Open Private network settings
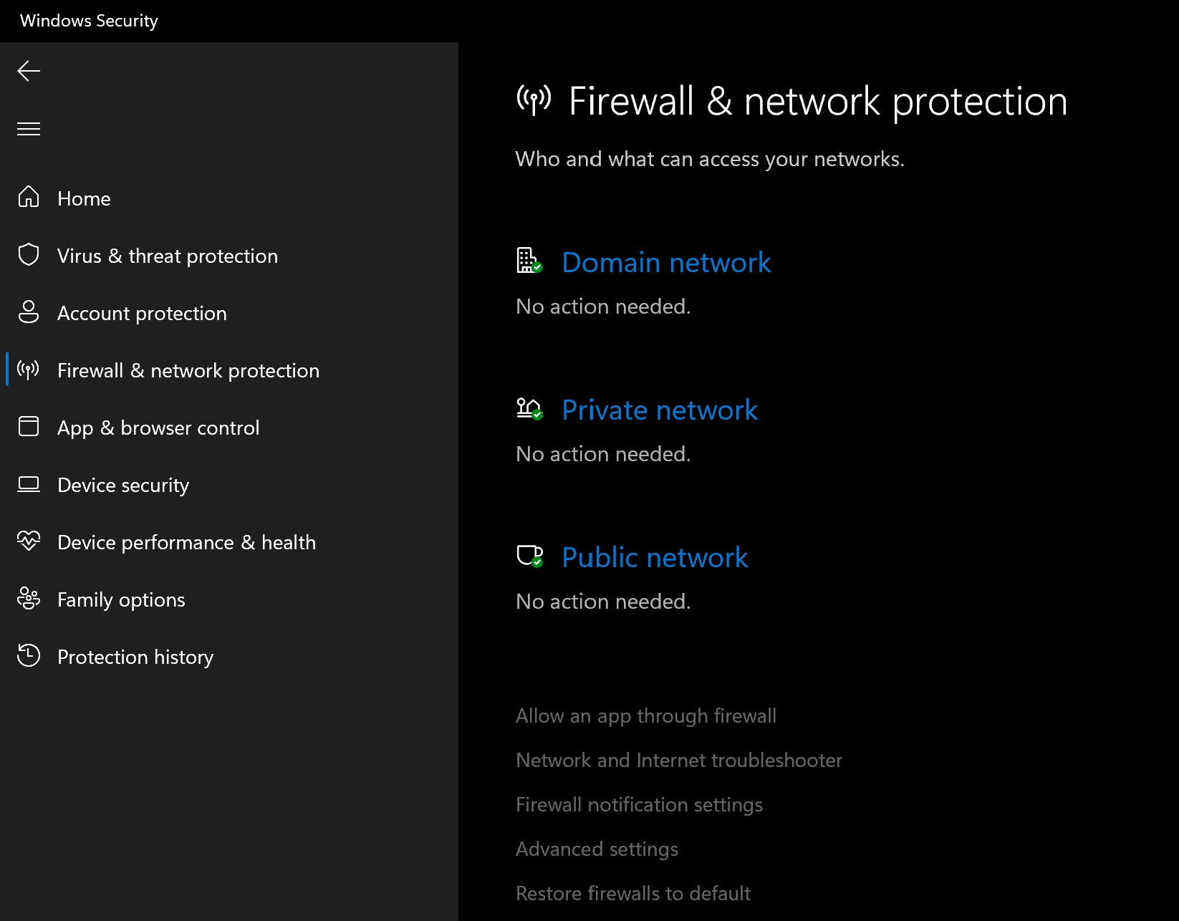 (659, 410)
